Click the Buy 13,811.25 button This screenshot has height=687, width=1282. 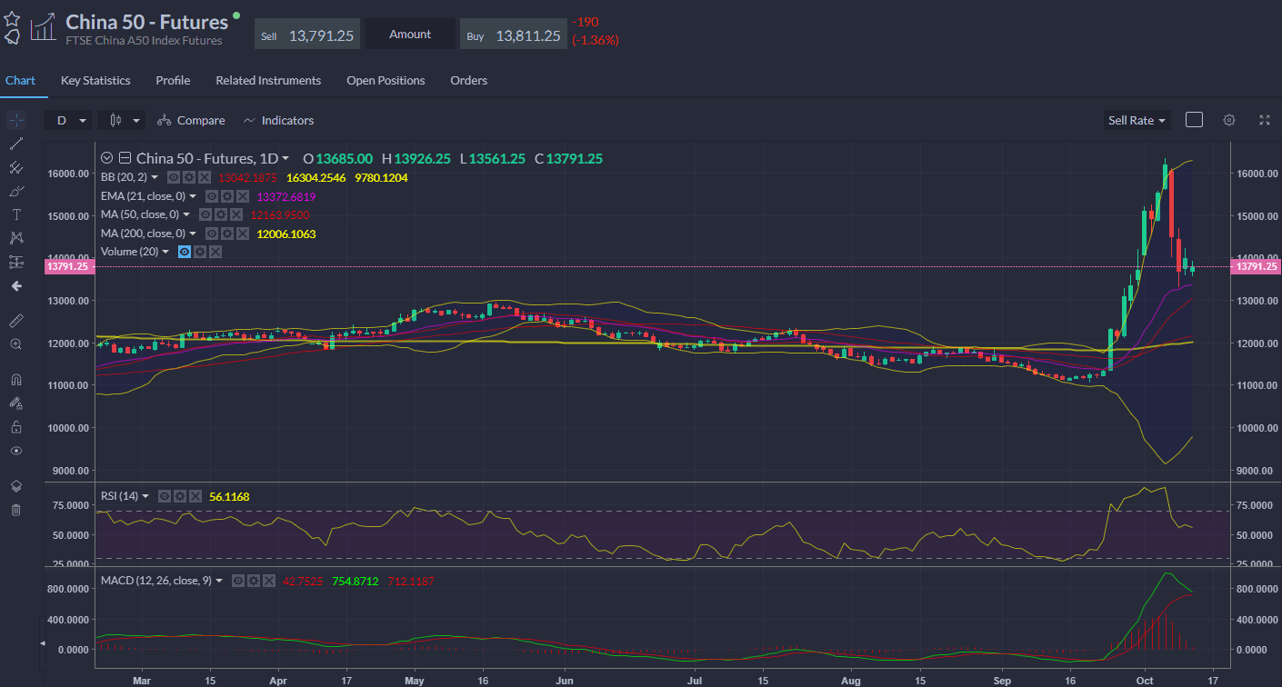[513, 35]
